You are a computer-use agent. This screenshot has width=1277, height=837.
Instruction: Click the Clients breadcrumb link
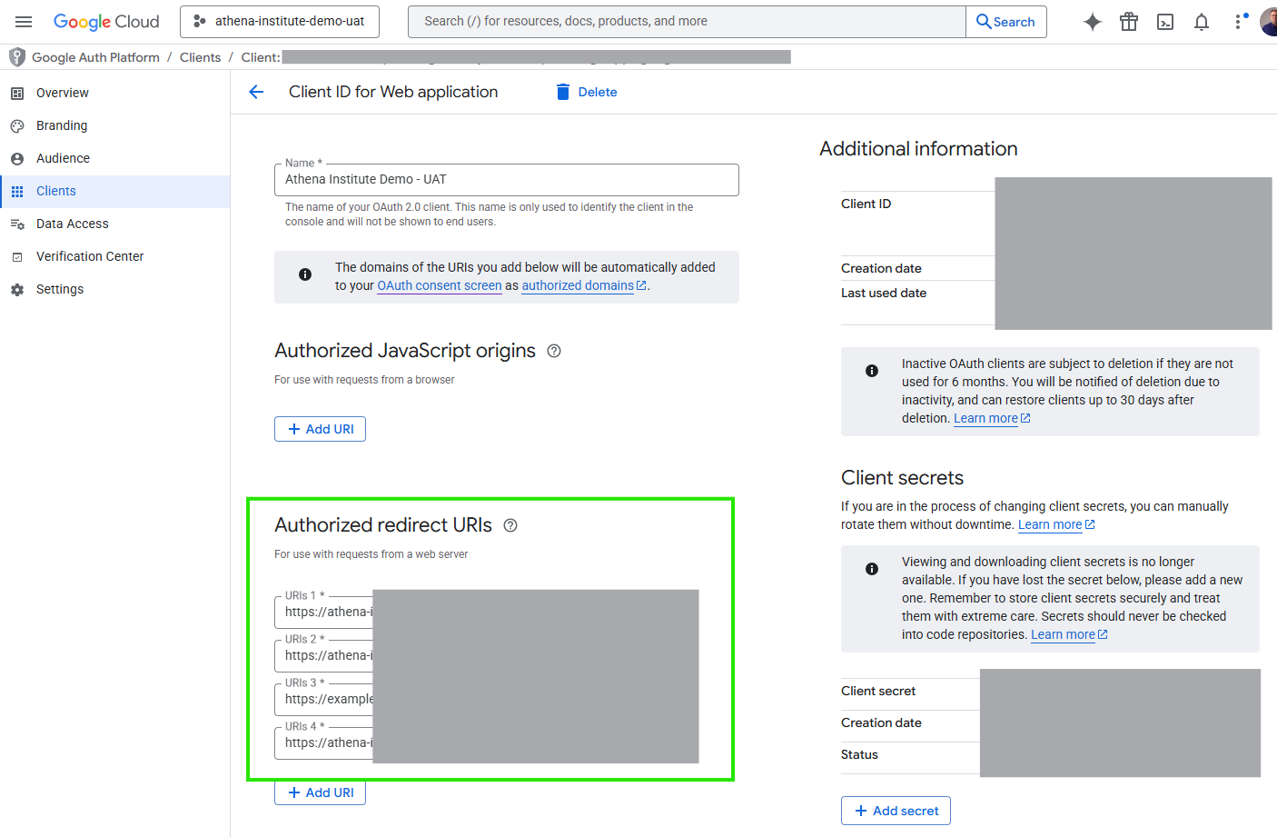click(200, 57)
